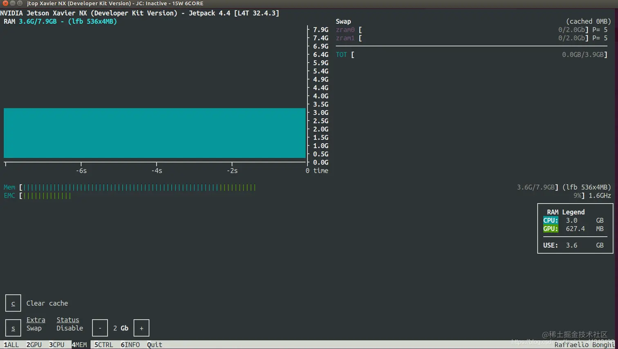The image size is (618, 349).
Task: Increase swap size with plus button
Action: 141,328
